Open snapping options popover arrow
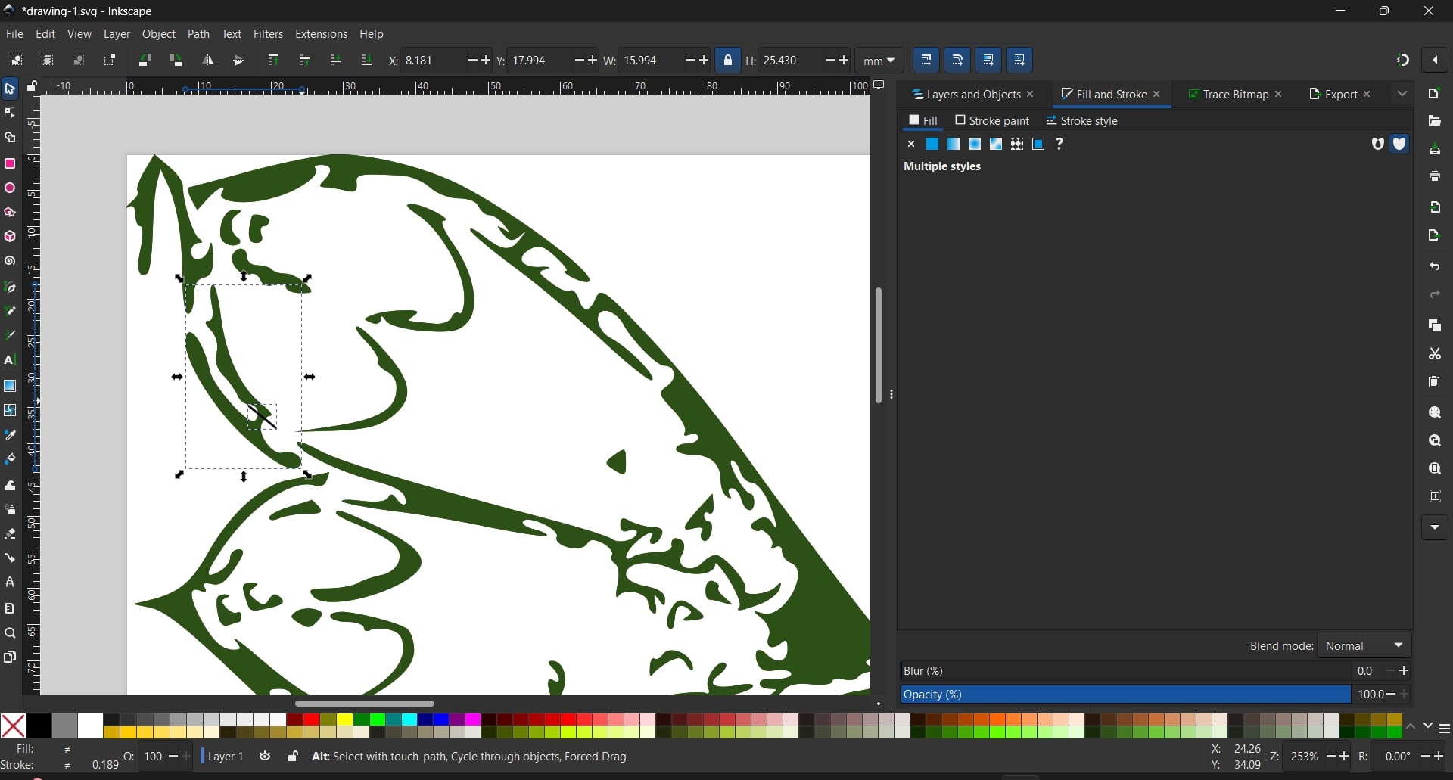1453x780 pixels. tap(1436, 61)
